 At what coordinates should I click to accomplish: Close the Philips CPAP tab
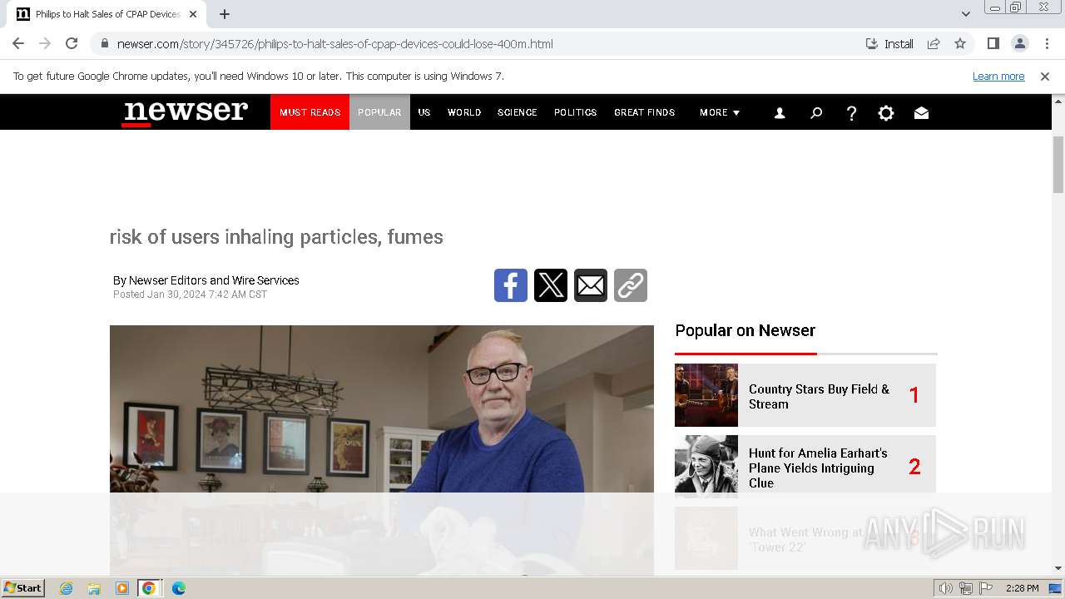(x=193, y=14)
